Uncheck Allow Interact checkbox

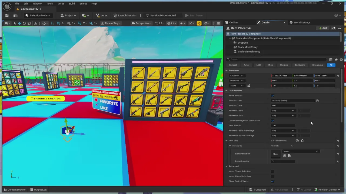272,96
